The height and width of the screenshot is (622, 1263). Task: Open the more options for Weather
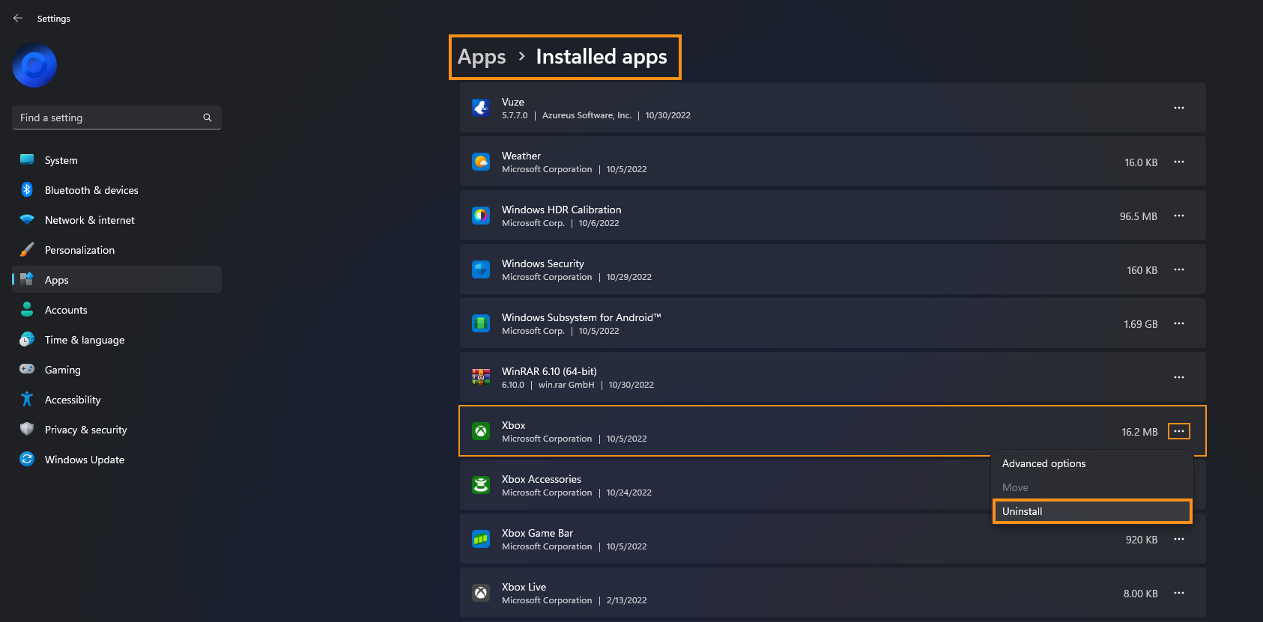click(x=1179, y=162)
